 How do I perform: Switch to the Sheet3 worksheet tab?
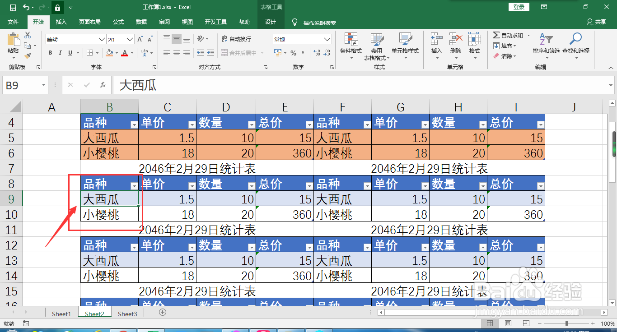(x=127, y=314)
